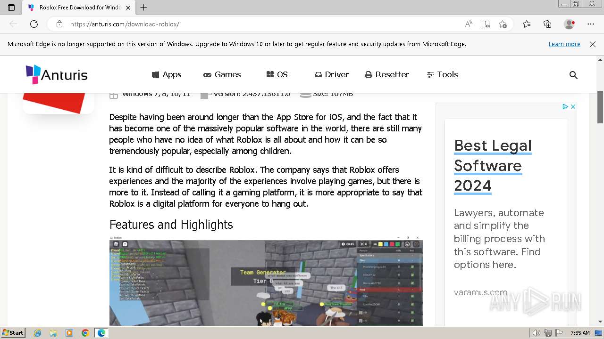The width and height of the screenshot is (604, 339).
Task: Click the Lawyers, automate ad description text
Action: tap(499, 239)
